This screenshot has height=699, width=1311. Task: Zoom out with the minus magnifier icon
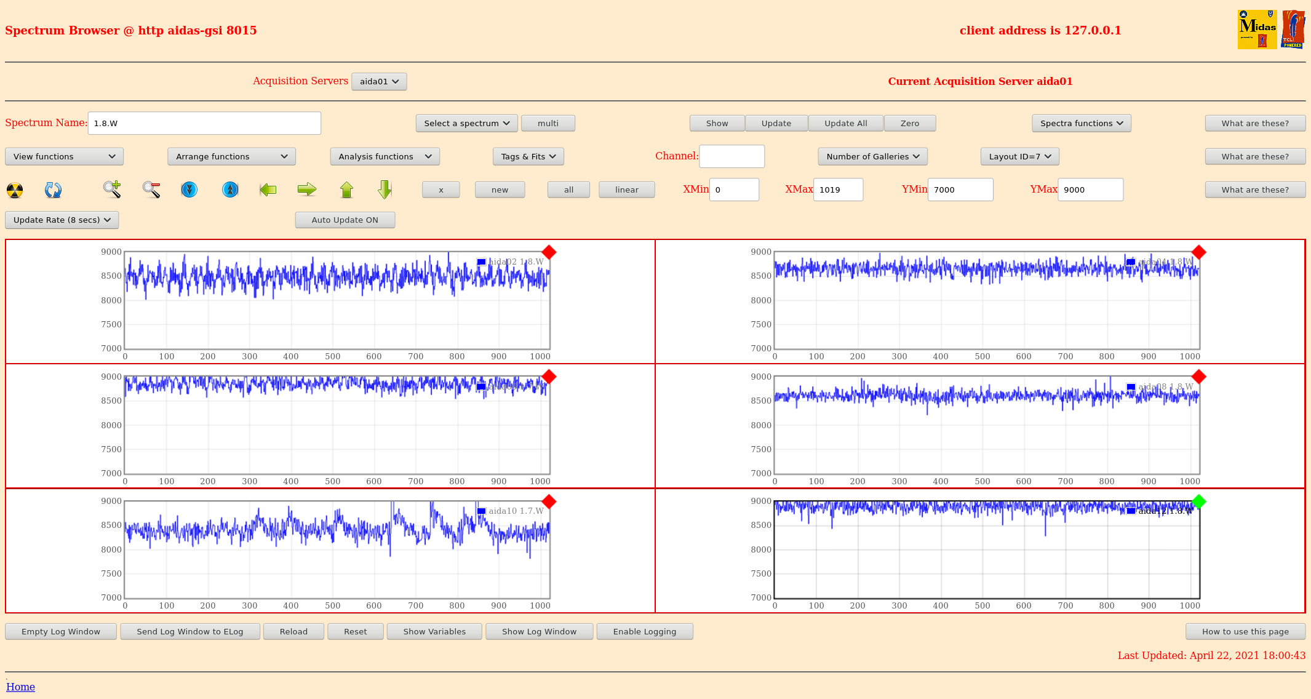[151, 190]
